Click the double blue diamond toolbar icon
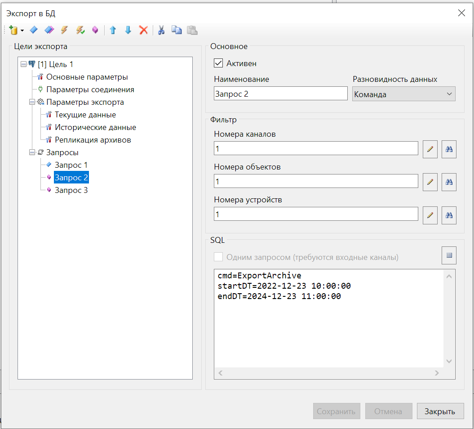The width and height of the screenshot is (474, 429). [x=49, y=30]
